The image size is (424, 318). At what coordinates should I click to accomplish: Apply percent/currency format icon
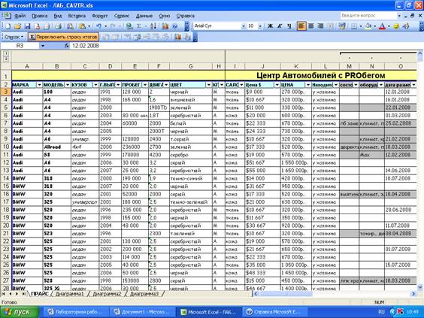pos(342,26)
